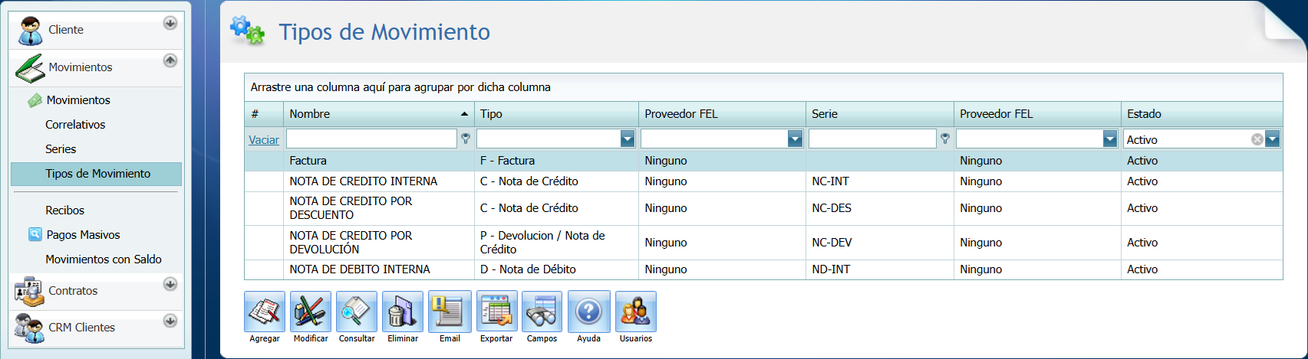The image size is (1308, 359).
Task: Click the Eliminar trash icon
Action: coord(403,312)
